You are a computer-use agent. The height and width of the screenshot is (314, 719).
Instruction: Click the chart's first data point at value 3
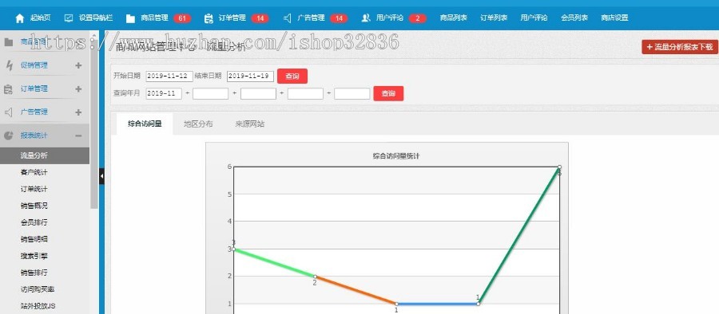pyautogui.click(x=234, y=249)
